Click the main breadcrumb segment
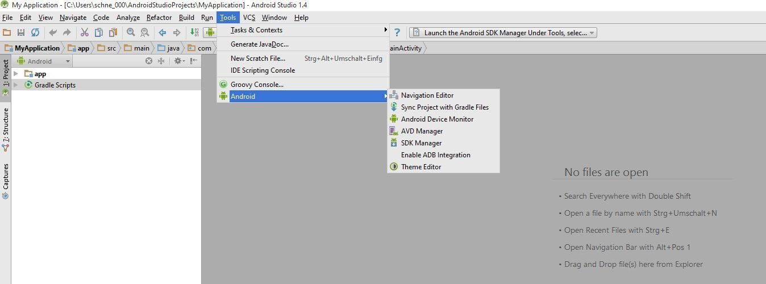This screenshot has width=766, height=284. [137, 48]
